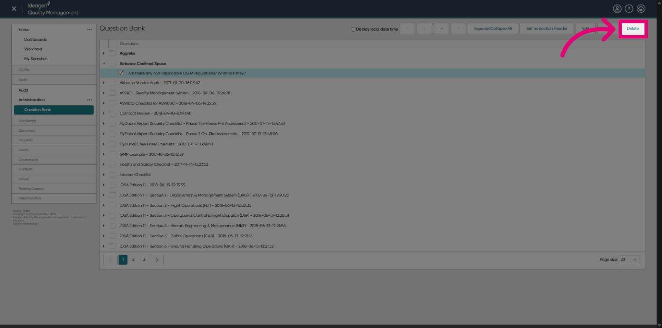Move the selected question up
The width and height of the screenshot is (662, 328).
coord(407,29)
